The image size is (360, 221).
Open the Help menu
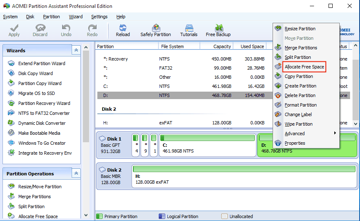(121, 17)
